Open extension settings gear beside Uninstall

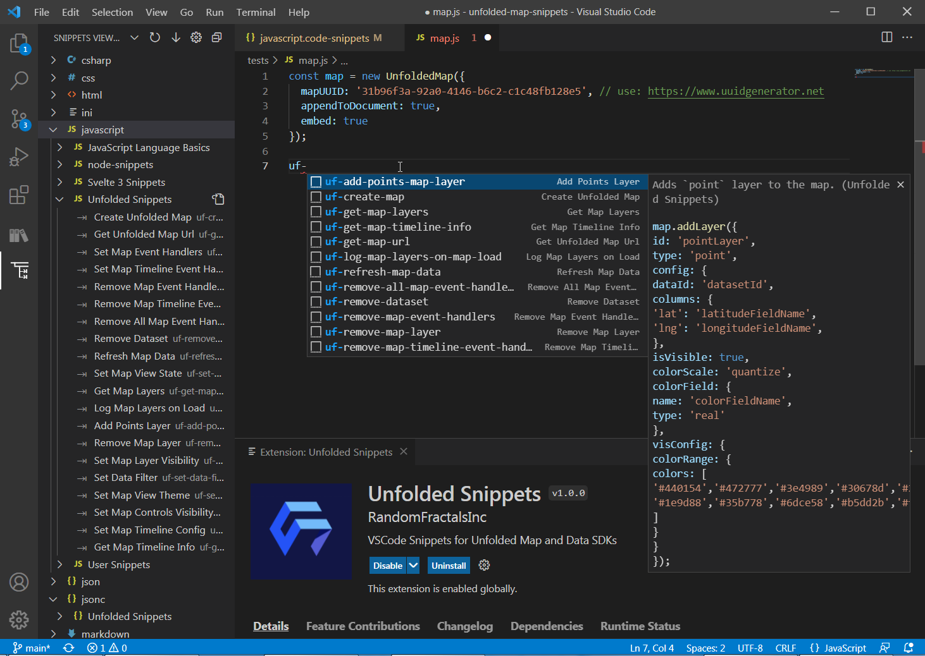[x=484, y=566]
